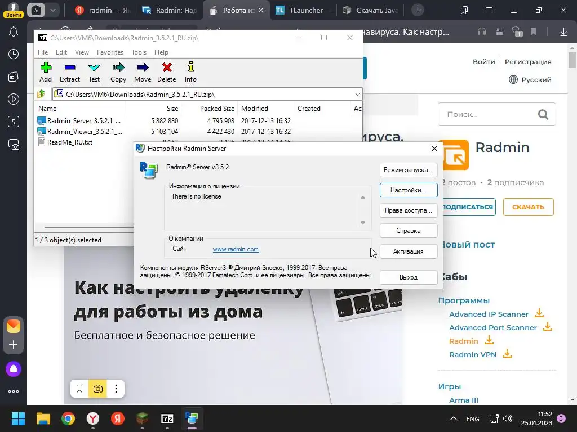Click the red Delete icon in 7-Zip

click(167, 72)
